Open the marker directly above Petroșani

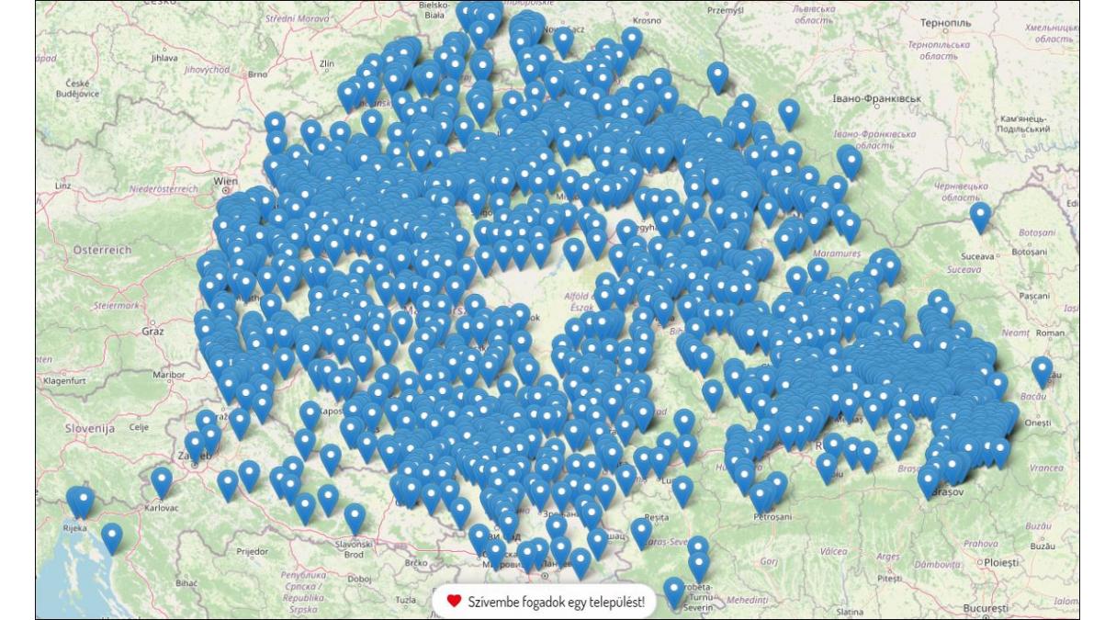click(x=761, y=496)
